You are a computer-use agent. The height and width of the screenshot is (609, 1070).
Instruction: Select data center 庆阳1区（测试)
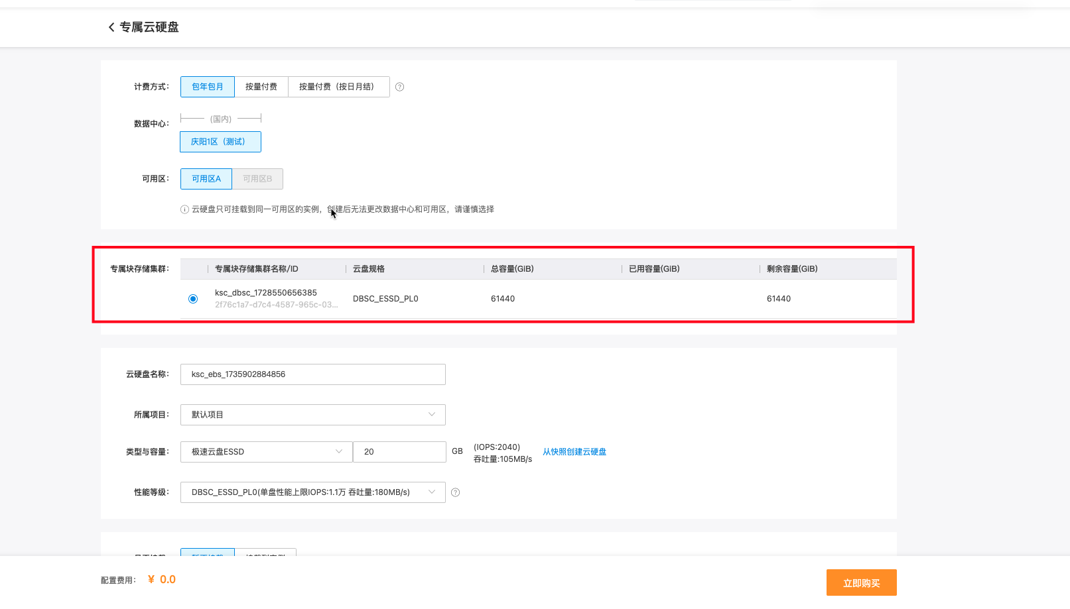click(x=220, y=142)
